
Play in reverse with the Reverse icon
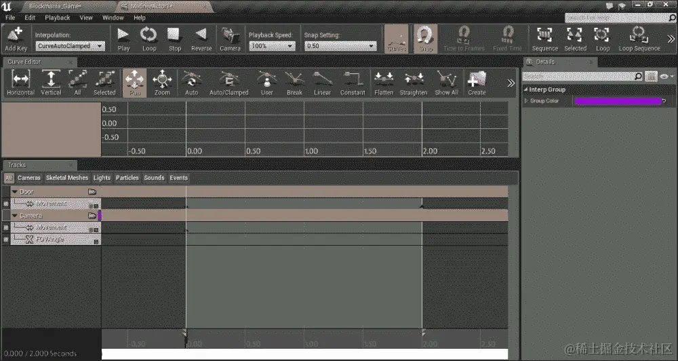pos(201,39)
